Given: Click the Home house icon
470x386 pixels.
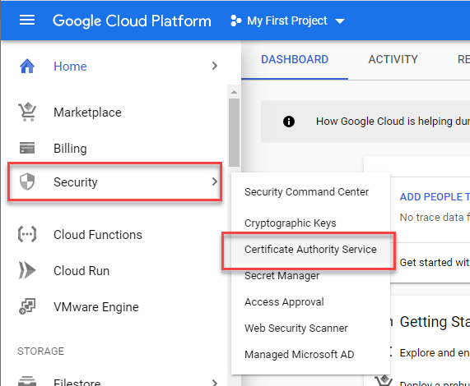Looking at the screenshot, I should (x=27, y=66).
